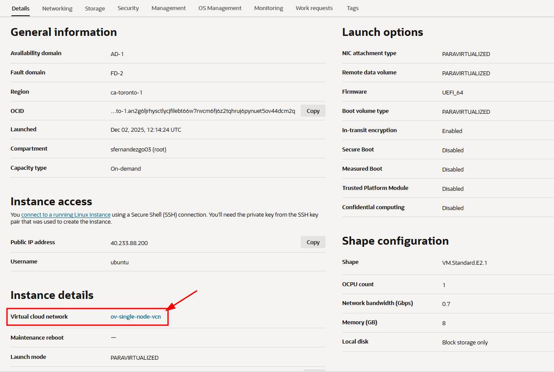
Task: Click the ubuntu username value
Action: pyautogui.click(x=119, y=262)
